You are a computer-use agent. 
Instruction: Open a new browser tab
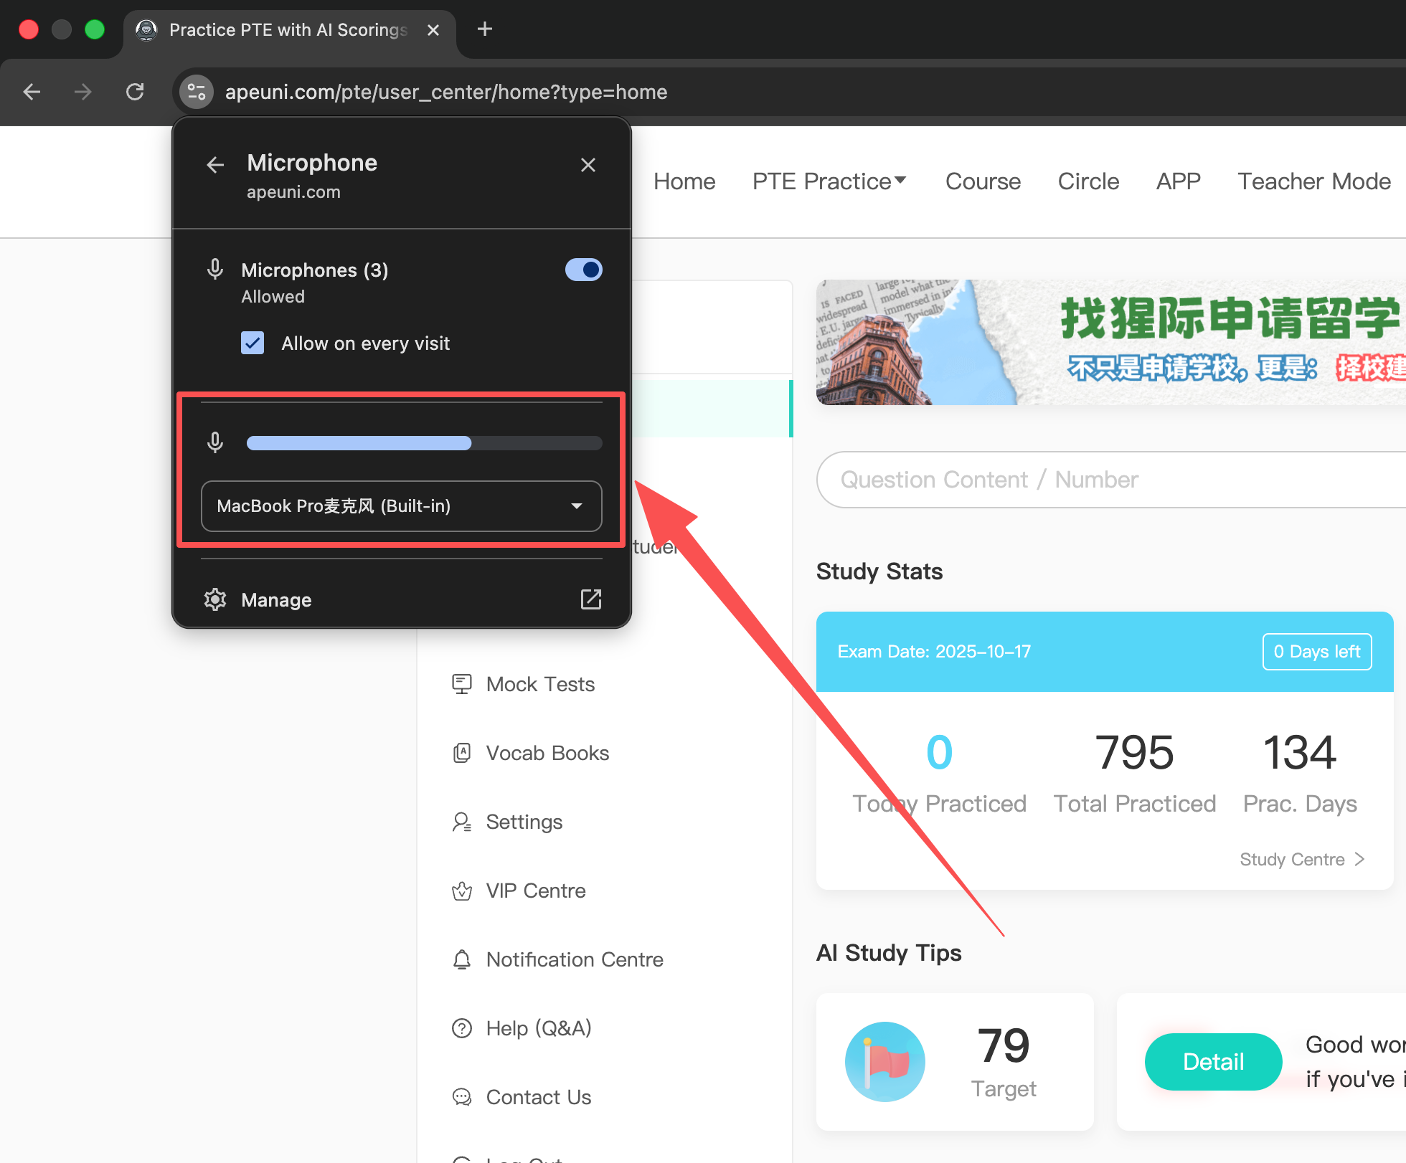point(485,29)
